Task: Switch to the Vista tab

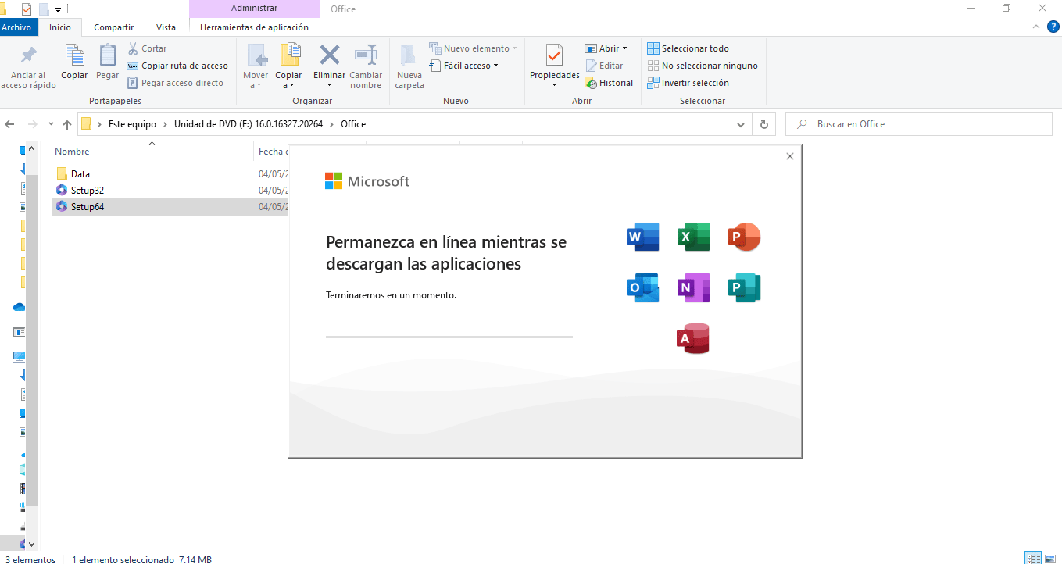Action: [x=165, y=26]
